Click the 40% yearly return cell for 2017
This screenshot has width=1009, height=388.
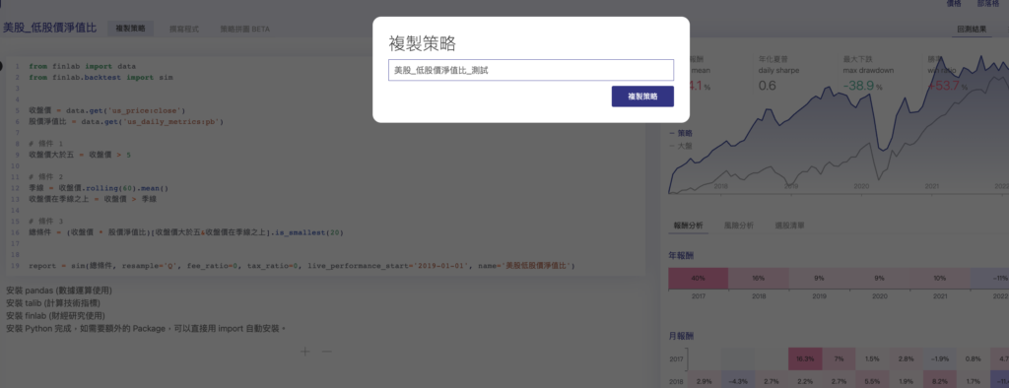click(x=699, y=279)
